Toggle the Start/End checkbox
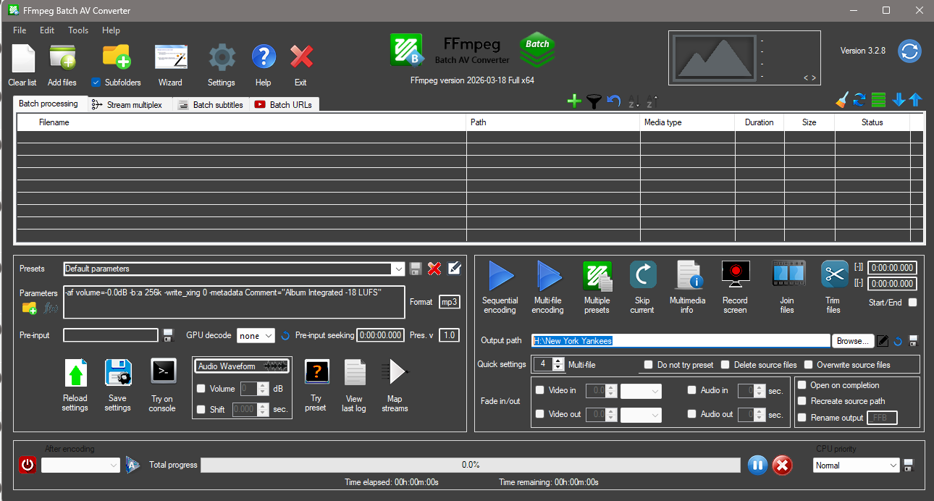934x501 pixels. click(912, 303)
